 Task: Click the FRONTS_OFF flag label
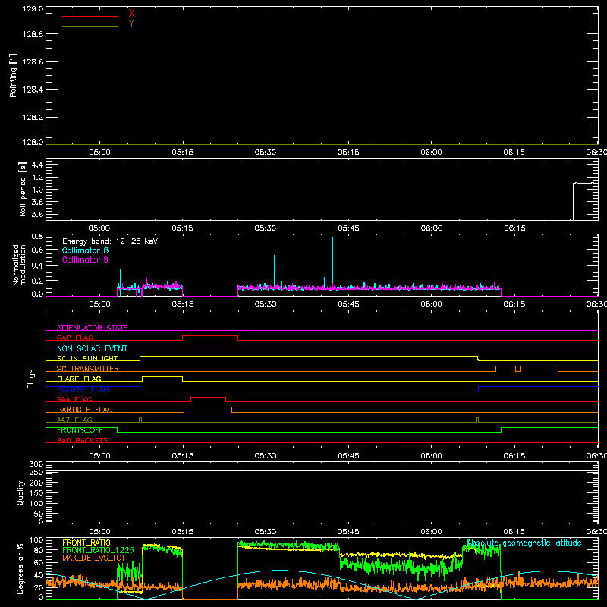(80, 430)
